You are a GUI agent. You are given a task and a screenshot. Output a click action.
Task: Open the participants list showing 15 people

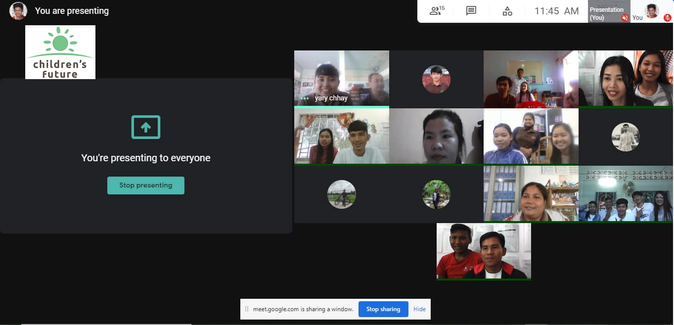pos(437,11)
